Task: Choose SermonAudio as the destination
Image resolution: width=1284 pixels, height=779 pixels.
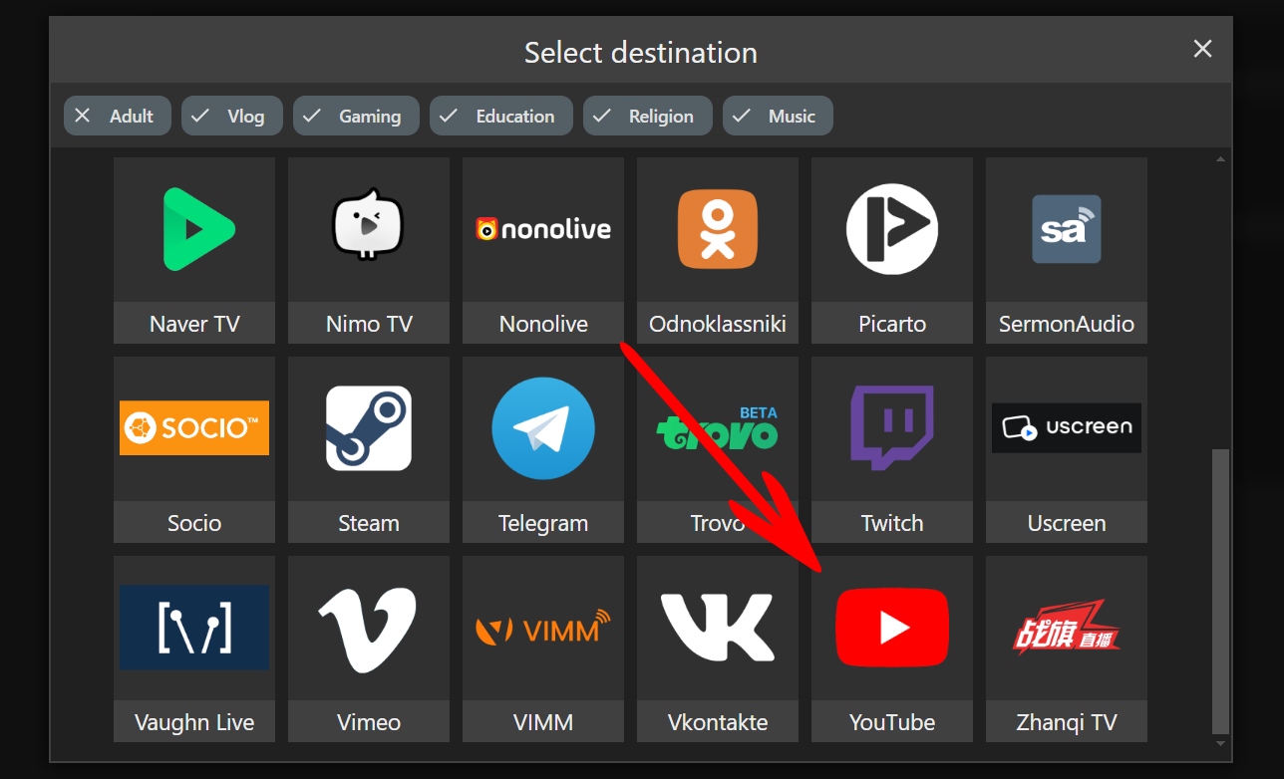Action: (x=1066, y=251)
